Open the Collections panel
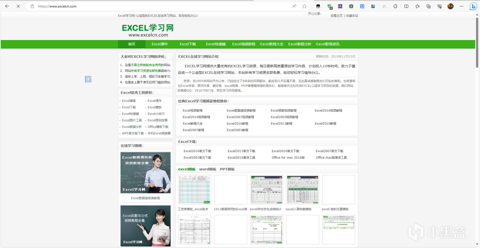This screenshot has height=248, width=480. [428, 6]
